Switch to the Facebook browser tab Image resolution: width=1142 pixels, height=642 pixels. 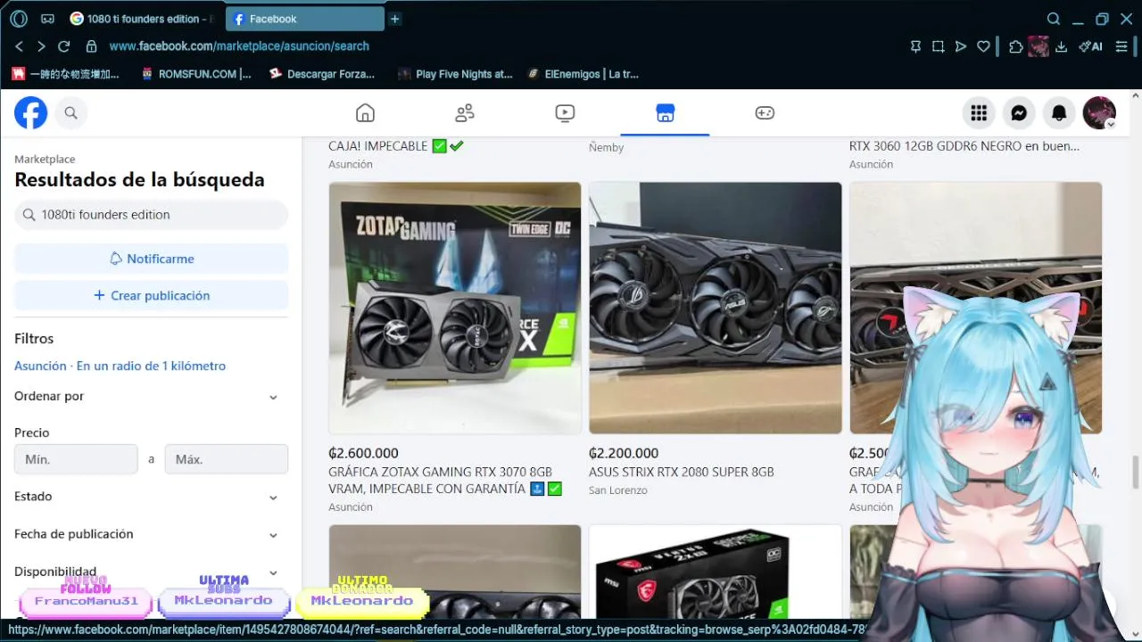click(305, 19)
